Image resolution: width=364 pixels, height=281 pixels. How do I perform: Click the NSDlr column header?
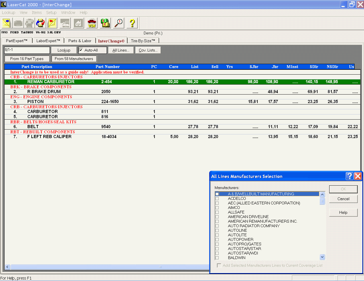(332, 67)
